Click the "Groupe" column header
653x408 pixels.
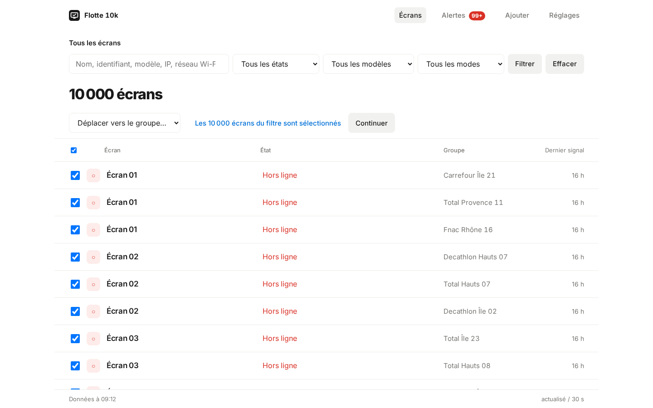pyautogui.click(x=454, y=151)
